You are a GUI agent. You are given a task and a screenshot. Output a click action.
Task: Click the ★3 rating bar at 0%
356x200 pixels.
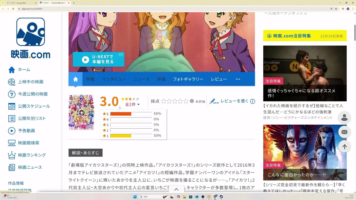pyautogui.click(x=131, y=125)
